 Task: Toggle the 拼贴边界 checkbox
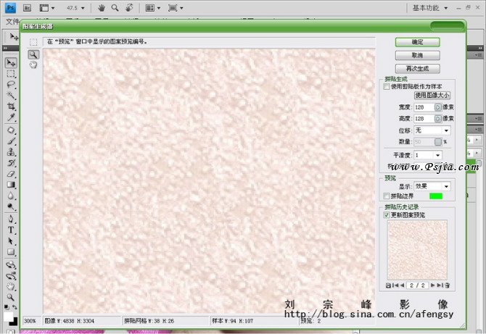pos(387,196)
